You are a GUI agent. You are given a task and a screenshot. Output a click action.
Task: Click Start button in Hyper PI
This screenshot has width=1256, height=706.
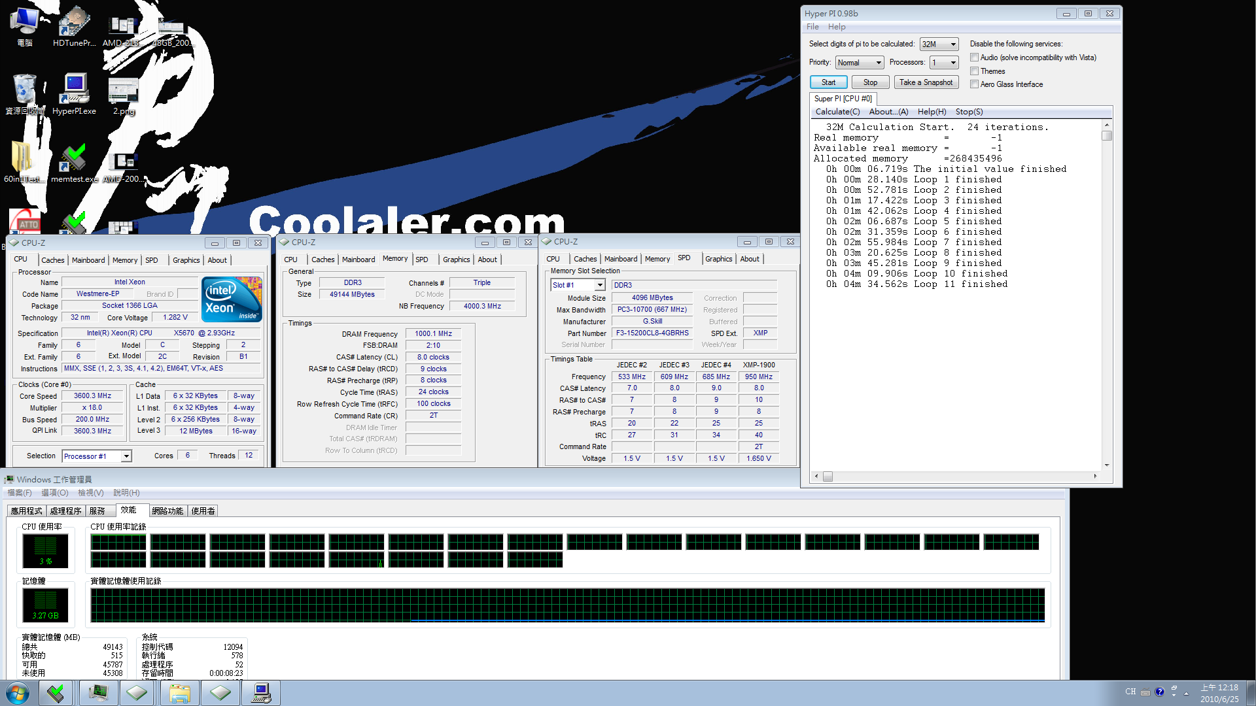[x=829, y=82]
